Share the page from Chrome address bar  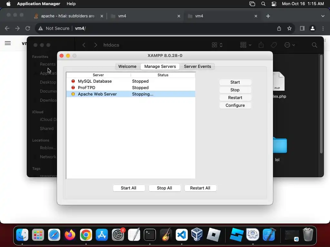click(279, 28)
